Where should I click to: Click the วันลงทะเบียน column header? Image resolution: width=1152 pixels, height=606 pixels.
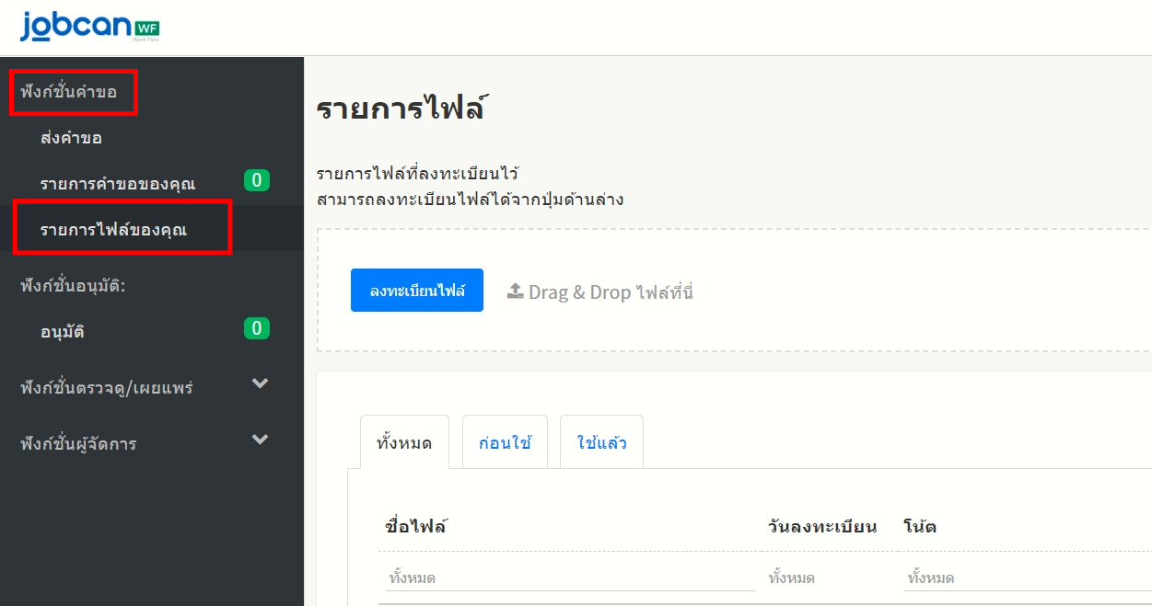(821, 527)
